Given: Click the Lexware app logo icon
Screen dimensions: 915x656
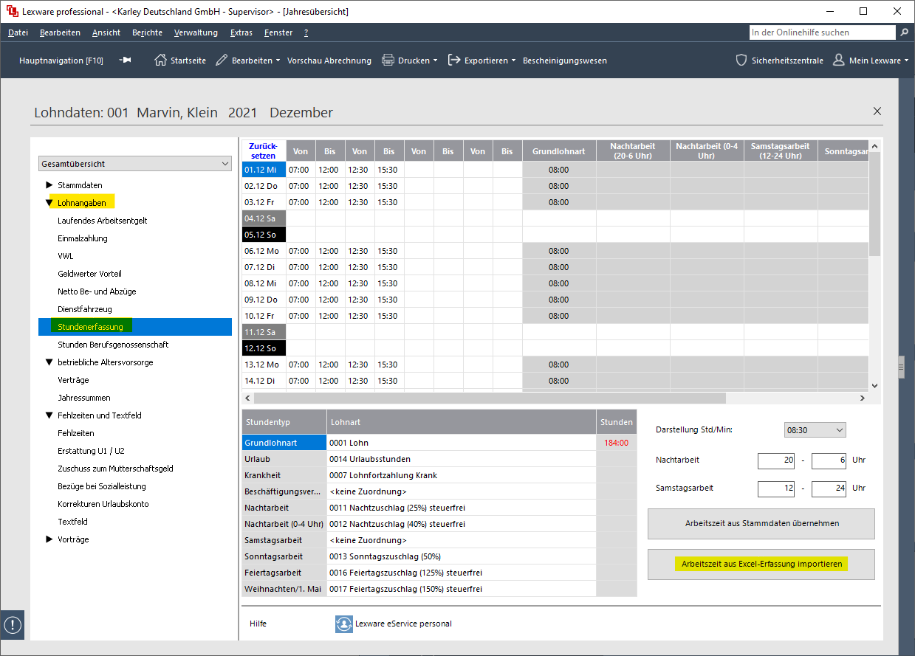Looking at the screenshot, I should coord(13,11).
